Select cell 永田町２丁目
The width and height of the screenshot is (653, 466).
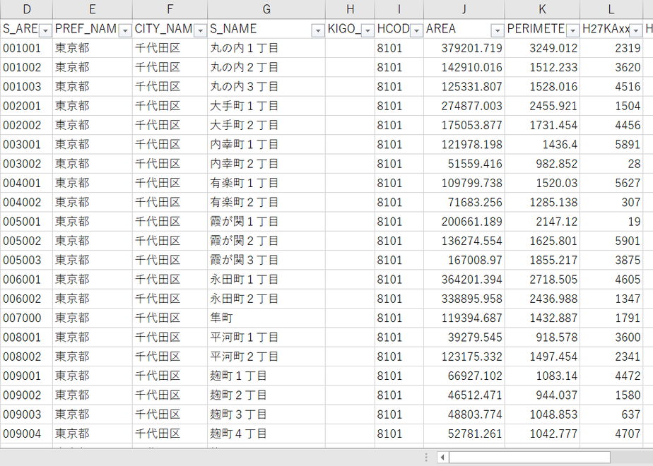tap(266, 299)
